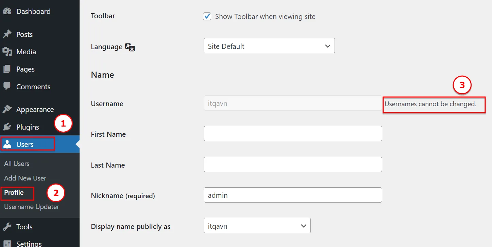Image resolution: width=492 pixels, height=247 pixels.
Task: Click the Appearance paintbrush icon
Action: [x=7, y=109]
